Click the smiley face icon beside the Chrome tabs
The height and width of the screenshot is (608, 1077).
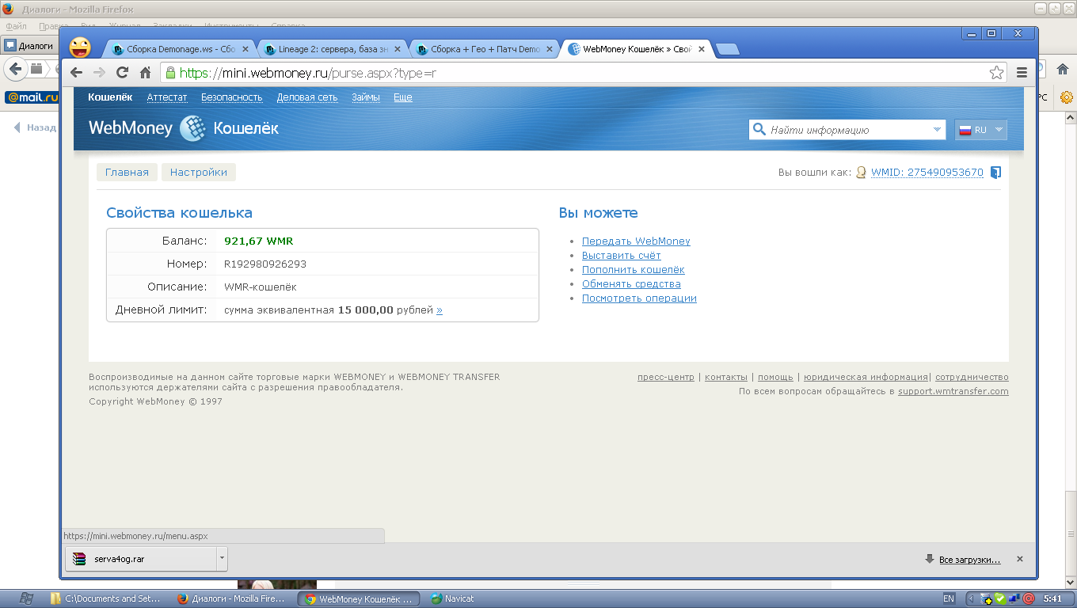[x=80, y=47]
